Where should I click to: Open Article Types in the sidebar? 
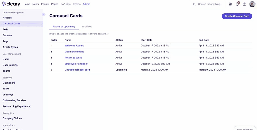tap(10, 47)
